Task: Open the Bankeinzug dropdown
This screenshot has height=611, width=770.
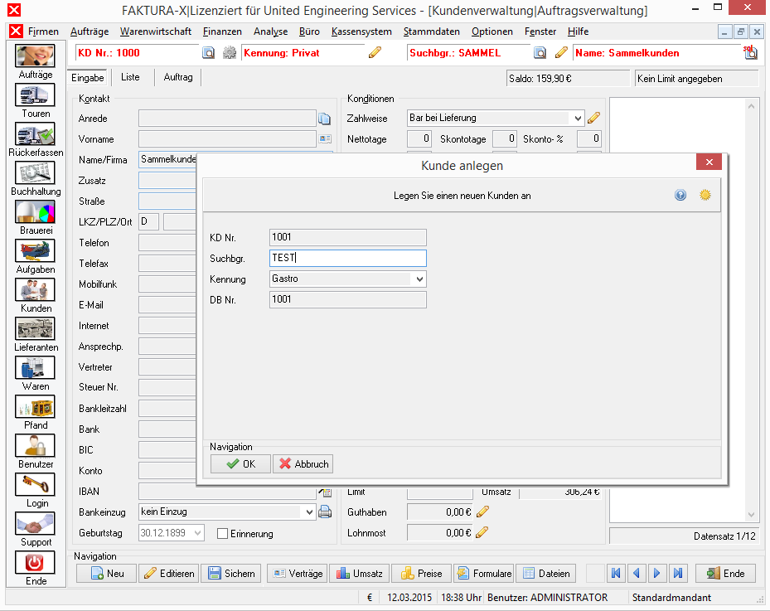Action: pyautogui.click(x=309, y=512)
